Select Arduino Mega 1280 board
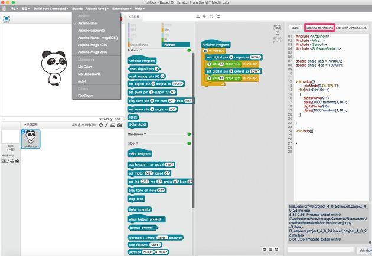The image size is (372, 256). (x=96, y=45)
